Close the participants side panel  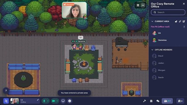pos(184,4)
